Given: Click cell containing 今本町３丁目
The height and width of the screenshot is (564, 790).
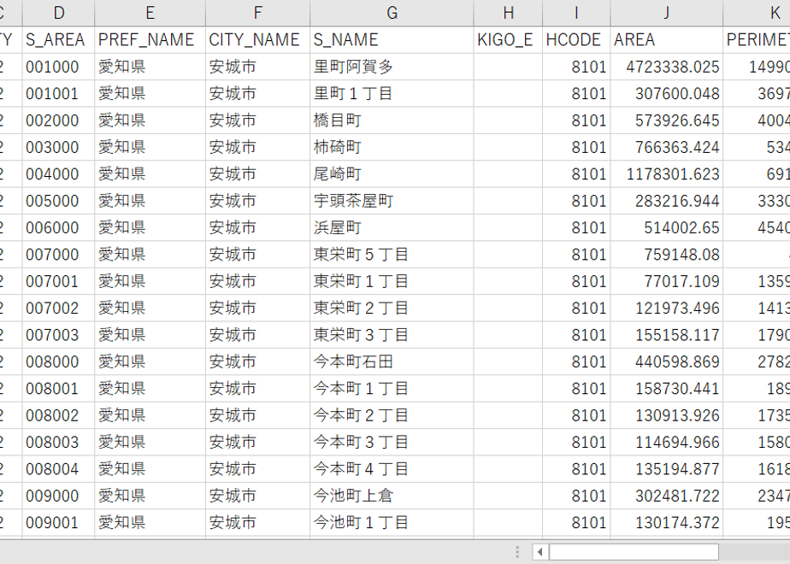Looking at the screenshot, I should tap(392, 442).
